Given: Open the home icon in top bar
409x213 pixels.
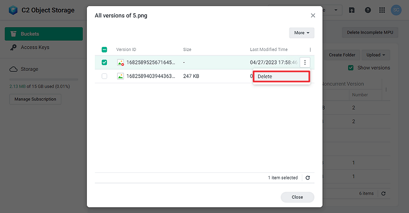Looking at the screenshot, I should 352,10.
